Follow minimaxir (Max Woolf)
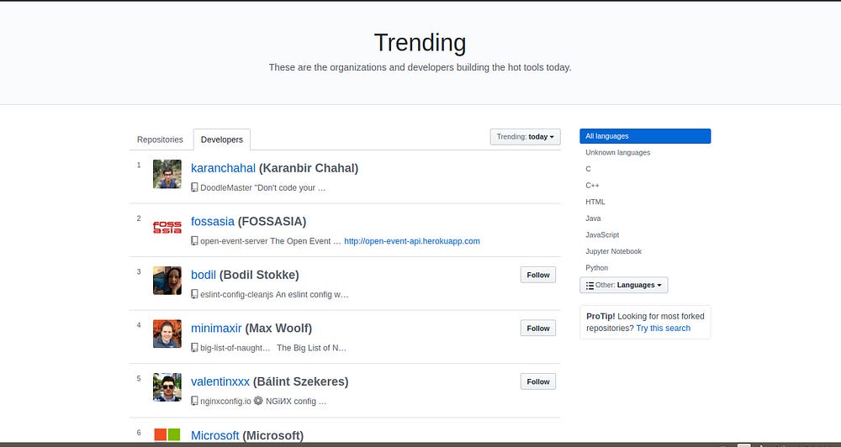 tap(537, 329)
